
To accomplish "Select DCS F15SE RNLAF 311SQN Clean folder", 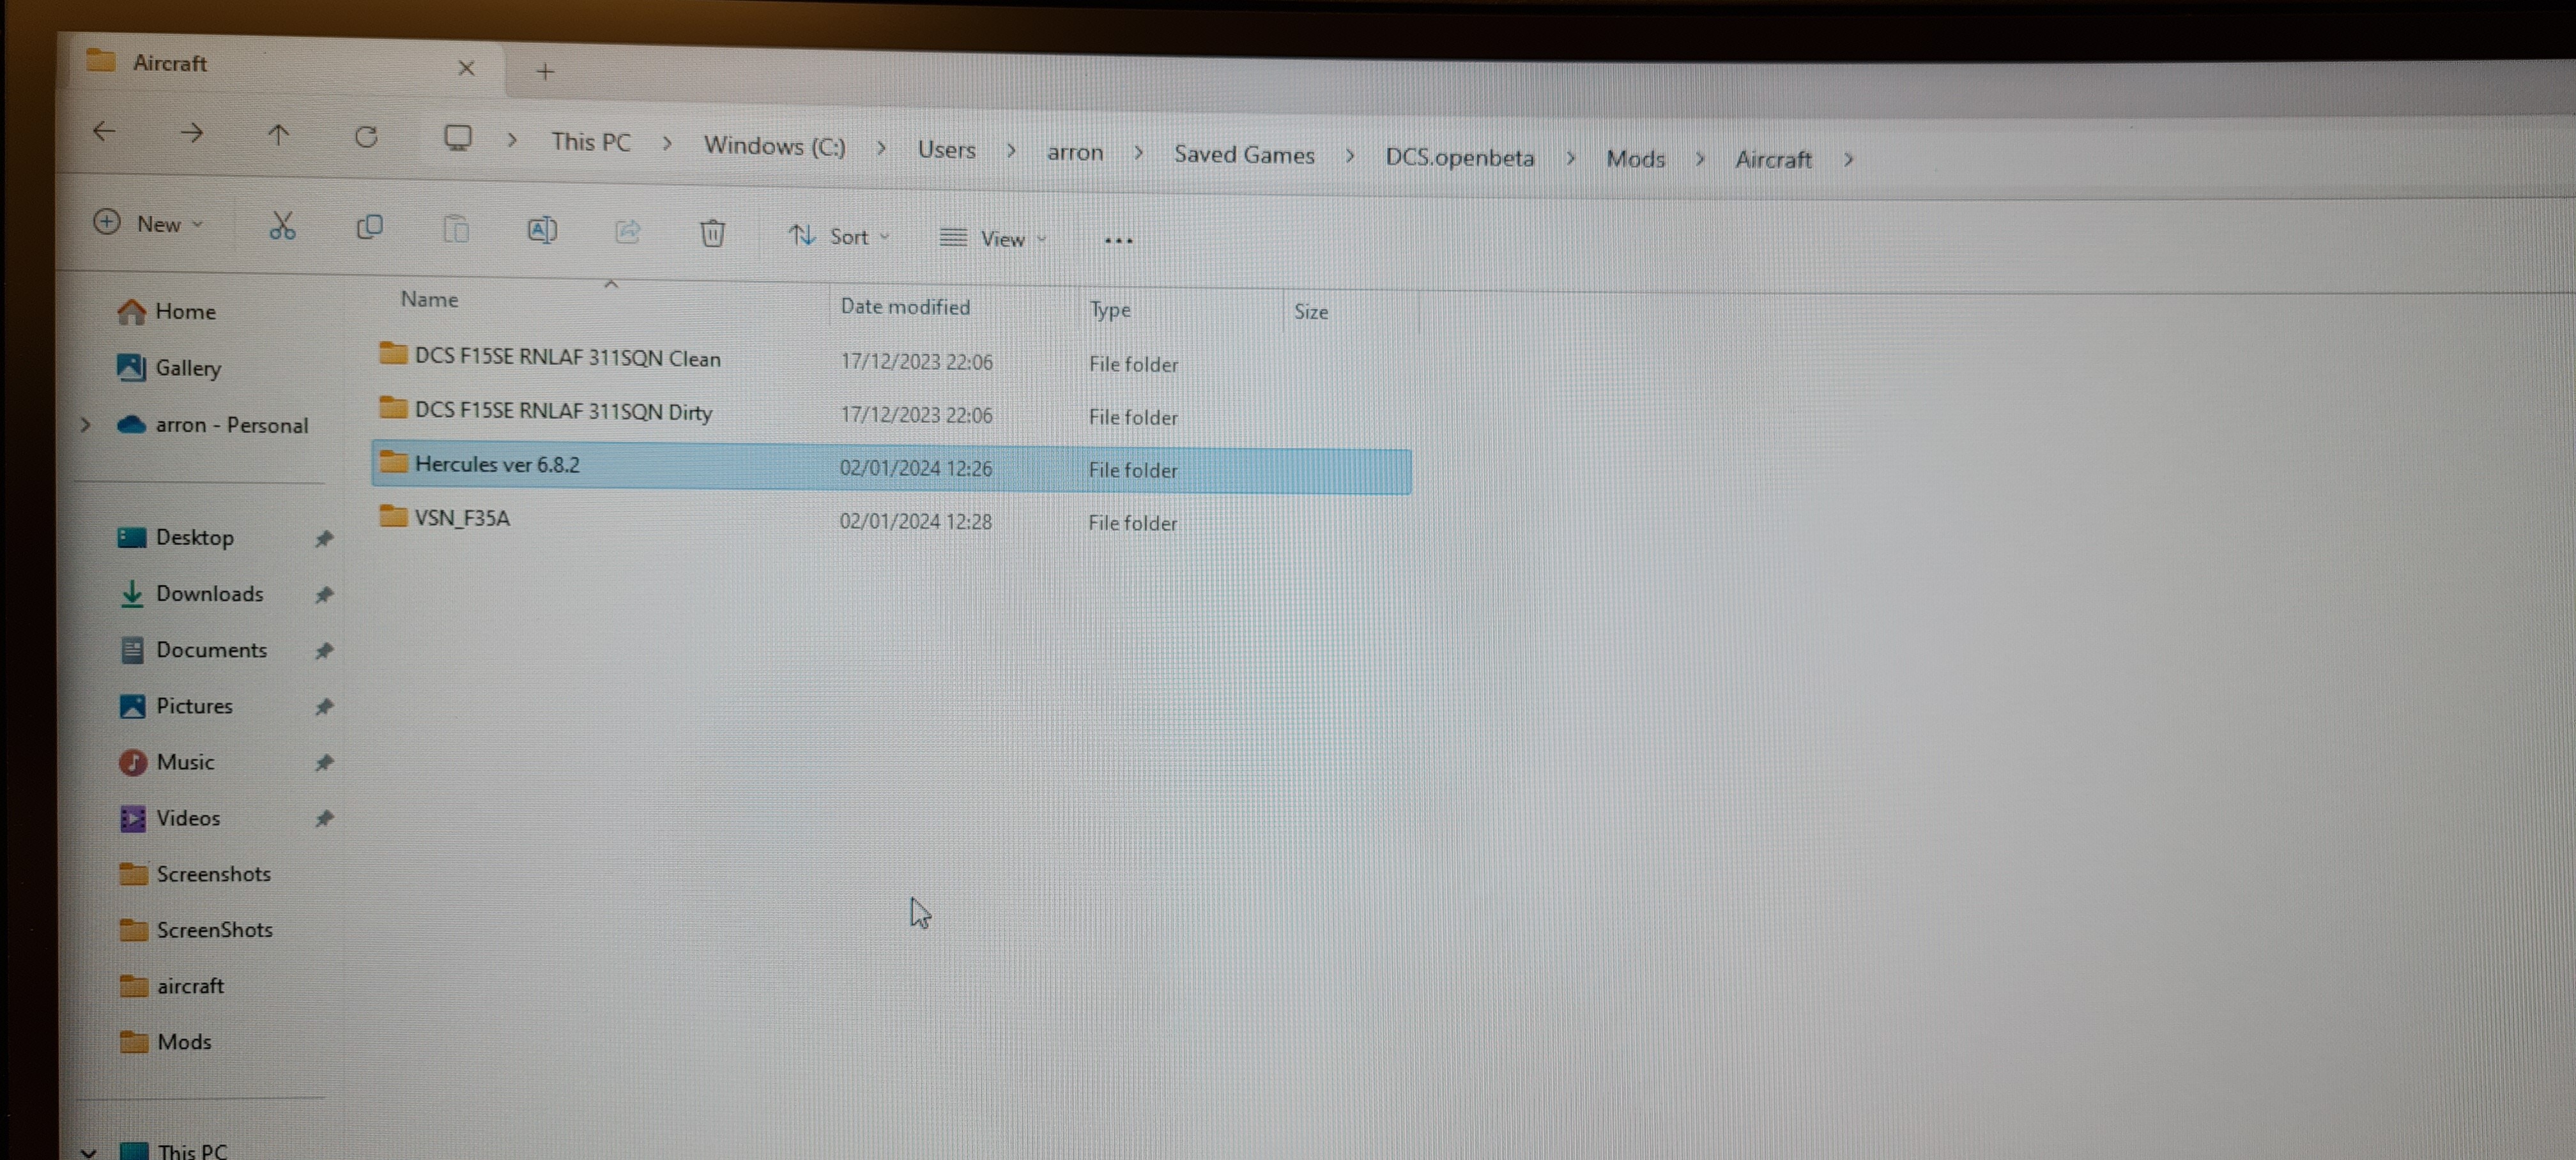I will 892,360.
